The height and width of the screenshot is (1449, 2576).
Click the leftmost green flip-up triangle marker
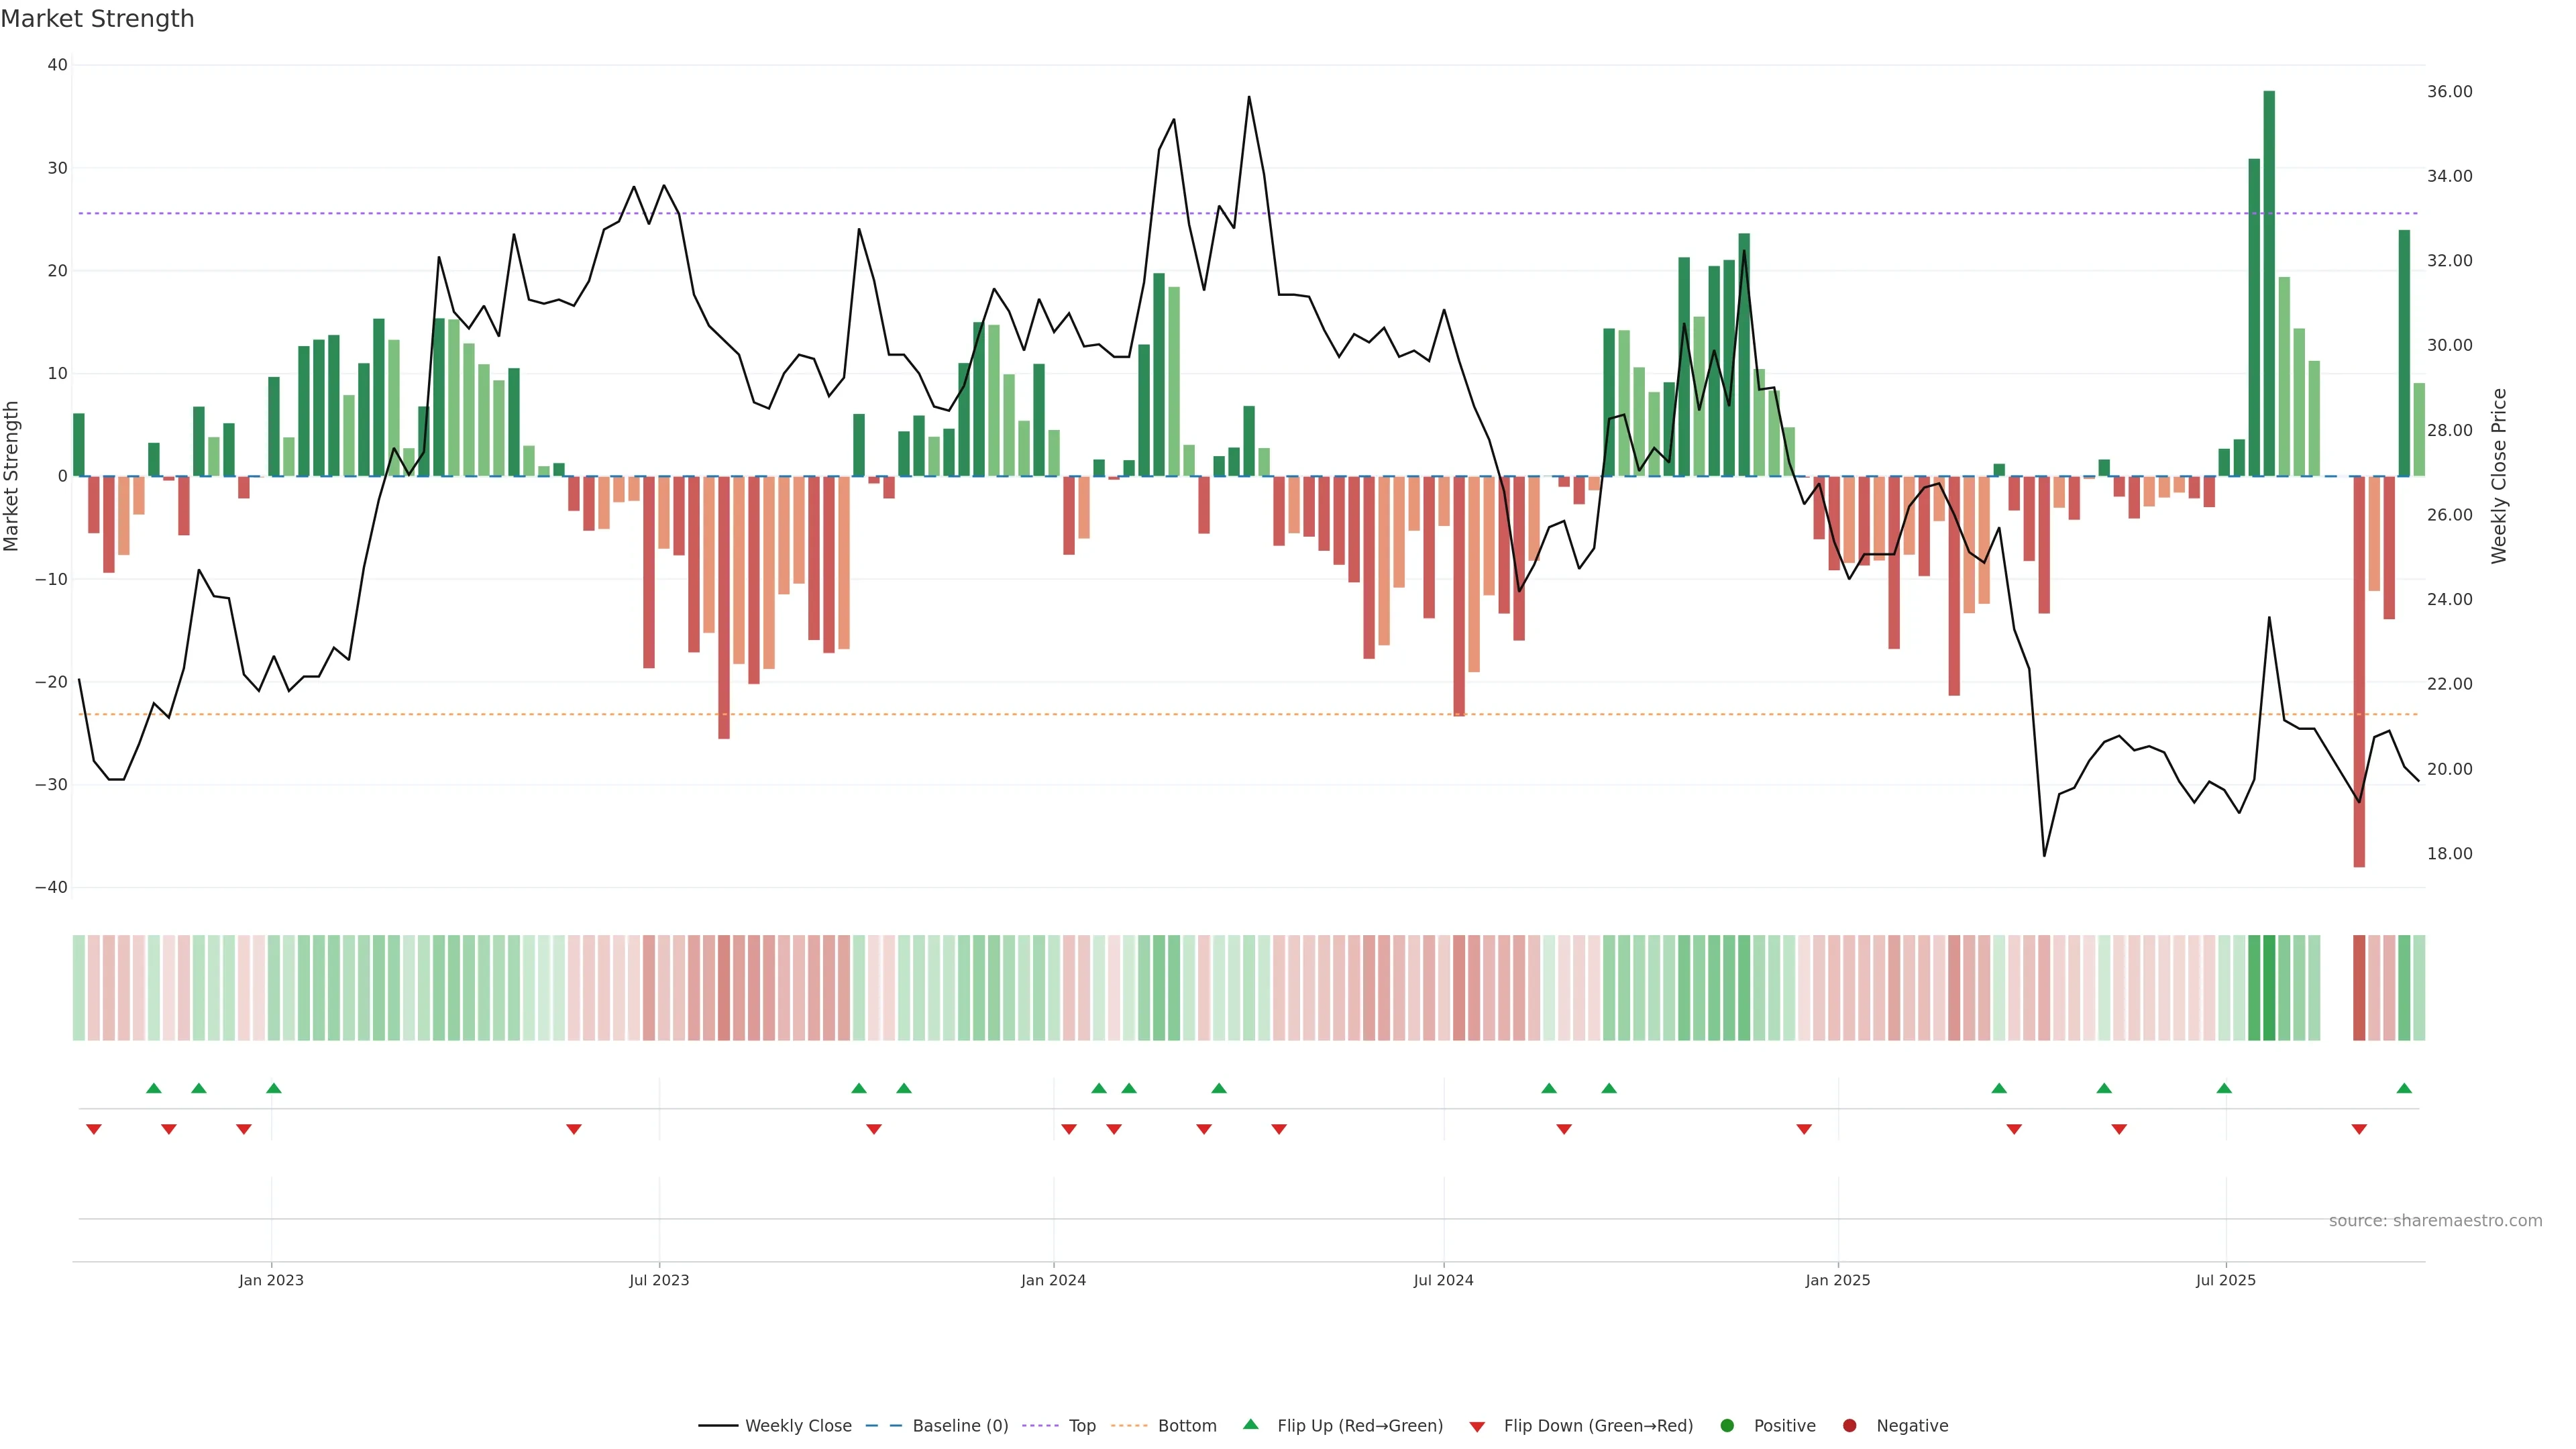click(153, 1088)
